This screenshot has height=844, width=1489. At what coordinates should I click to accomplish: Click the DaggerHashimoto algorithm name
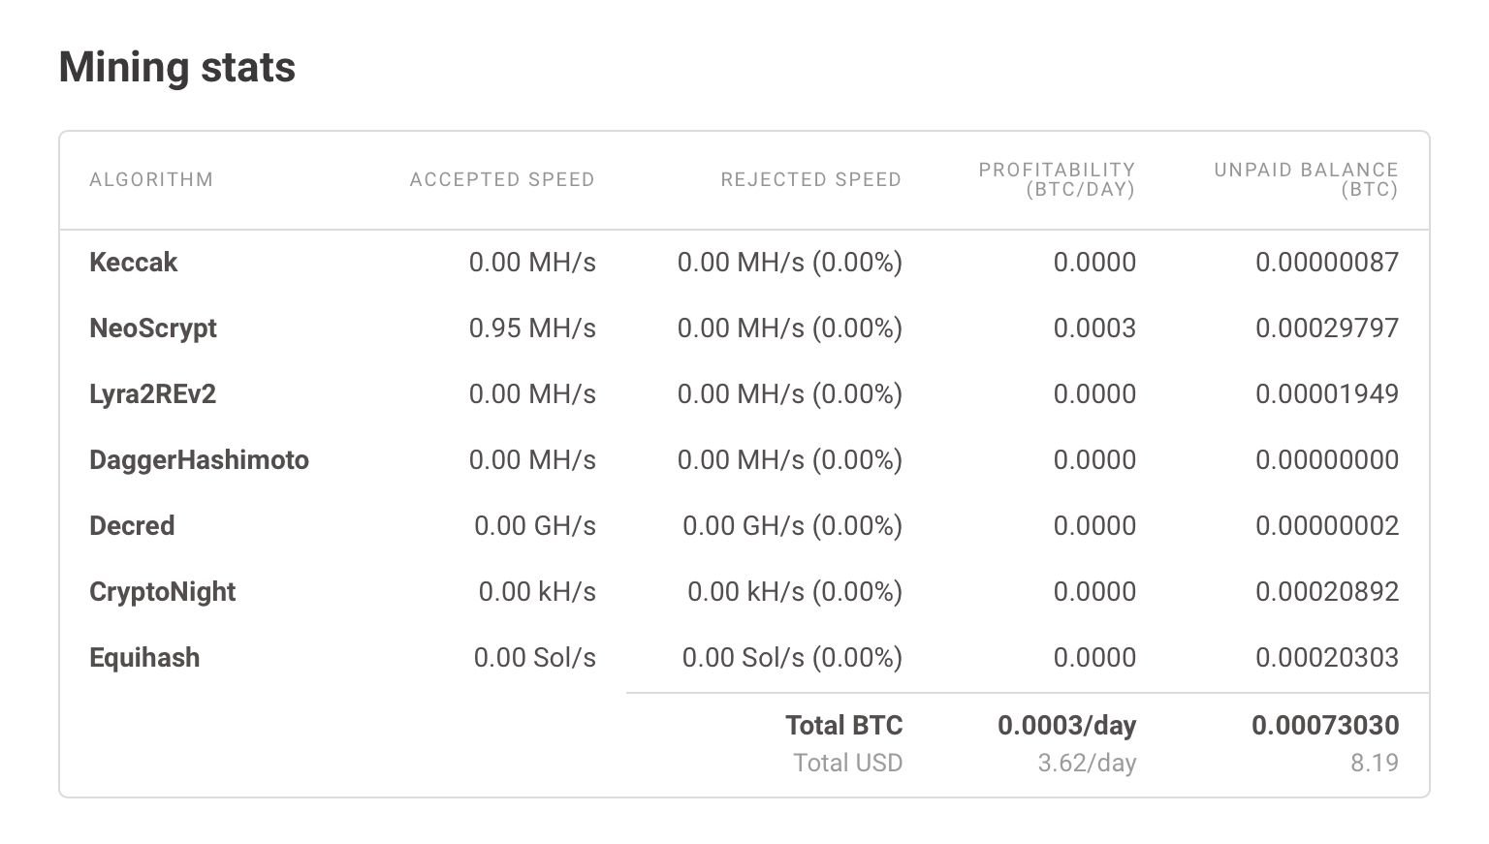[199, 460]
